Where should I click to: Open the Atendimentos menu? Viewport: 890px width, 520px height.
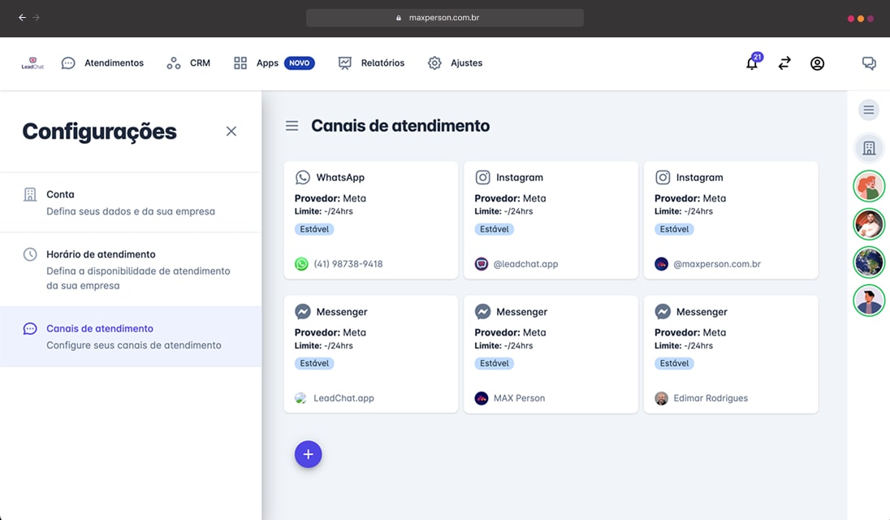click(103, 63)
